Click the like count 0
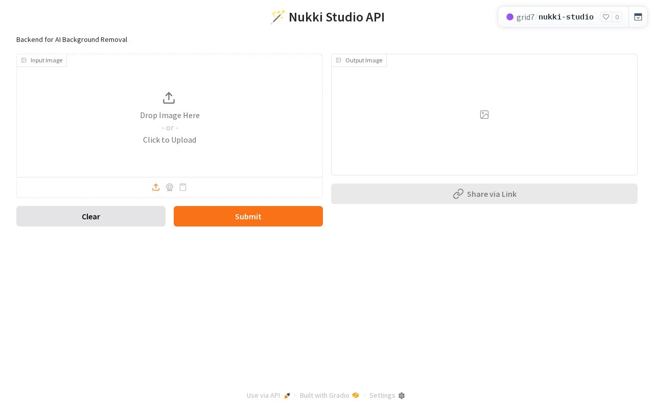Image resolution: width=654 pixels, height=409 pixels. click(x=617, y=17)
